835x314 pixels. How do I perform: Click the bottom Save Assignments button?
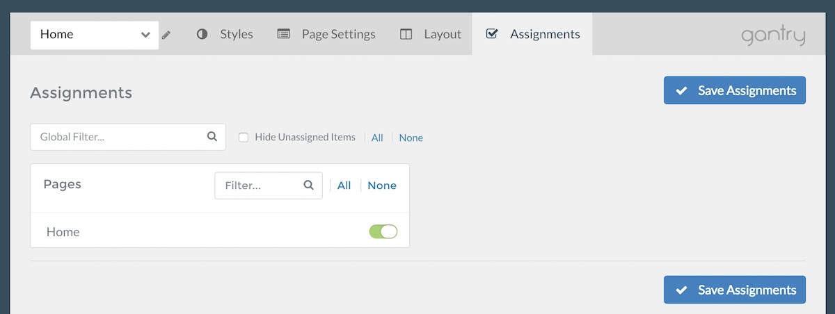point(735,290)
